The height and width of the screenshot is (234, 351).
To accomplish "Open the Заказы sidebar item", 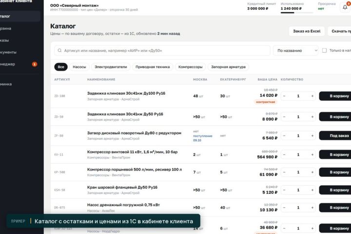I will (19, 40).
